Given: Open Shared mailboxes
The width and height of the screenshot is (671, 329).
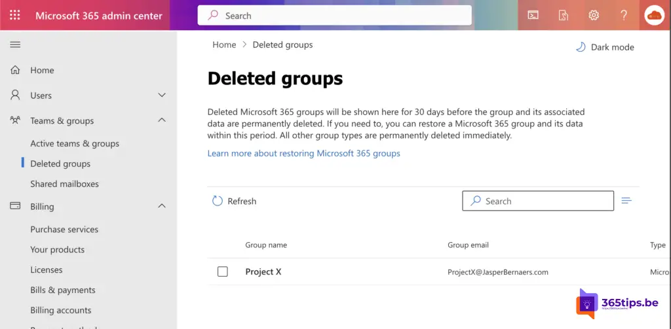Looking at the screenshot, I should click(65, 184).
